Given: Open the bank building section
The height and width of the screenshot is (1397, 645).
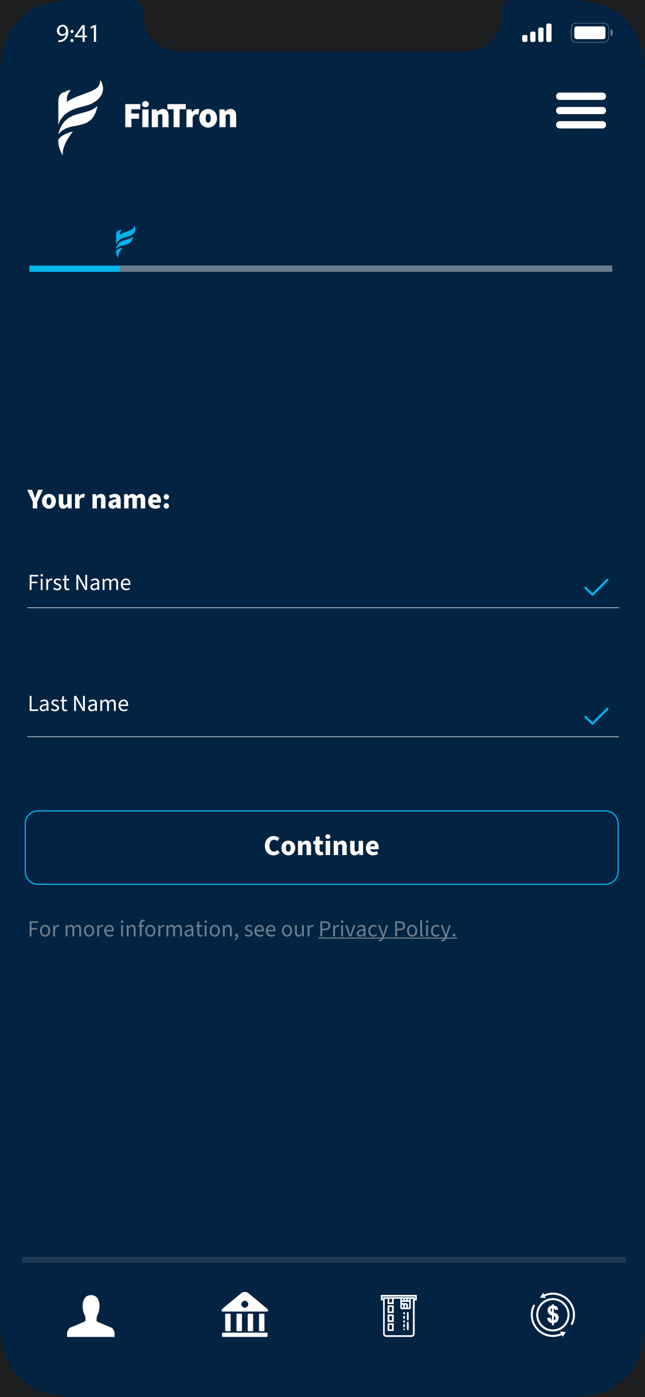Looking at the screenshot, I should [245, 1314].
